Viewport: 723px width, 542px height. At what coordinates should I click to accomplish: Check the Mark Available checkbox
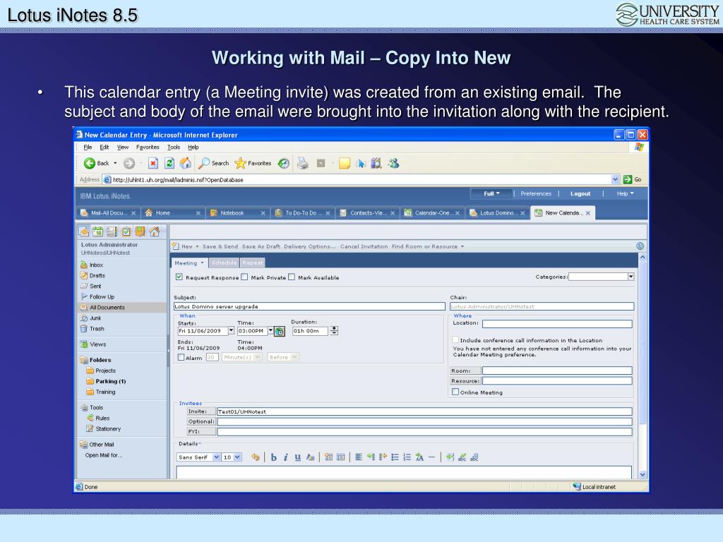(x=292, y=277)
